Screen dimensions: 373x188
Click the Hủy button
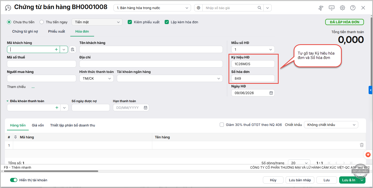(x=273, y=180)
